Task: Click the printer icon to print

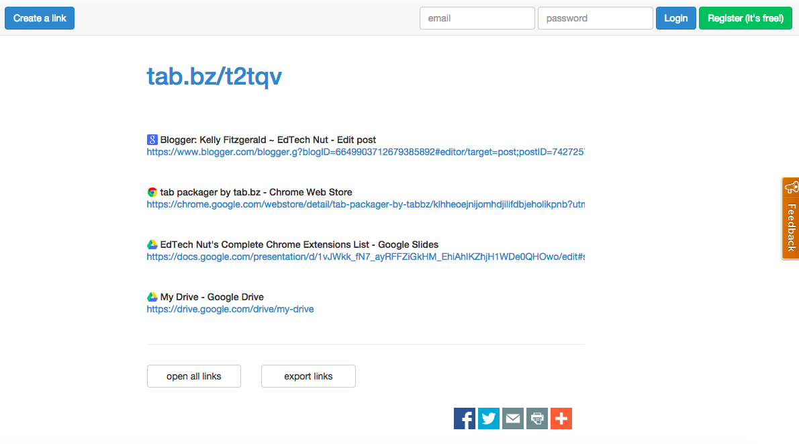Action: point(537,418)
